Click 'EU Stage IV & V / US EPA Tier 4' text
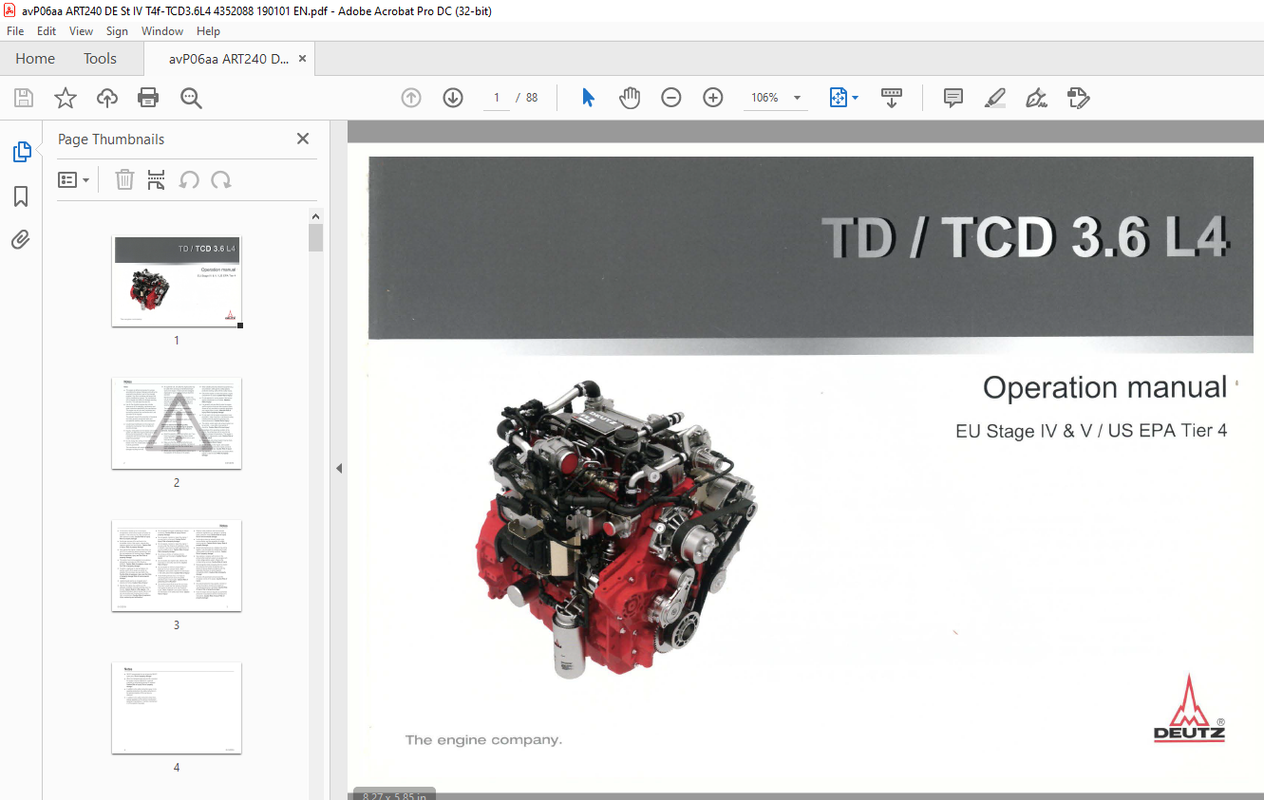1264x800 pixels. point(1091,431)
